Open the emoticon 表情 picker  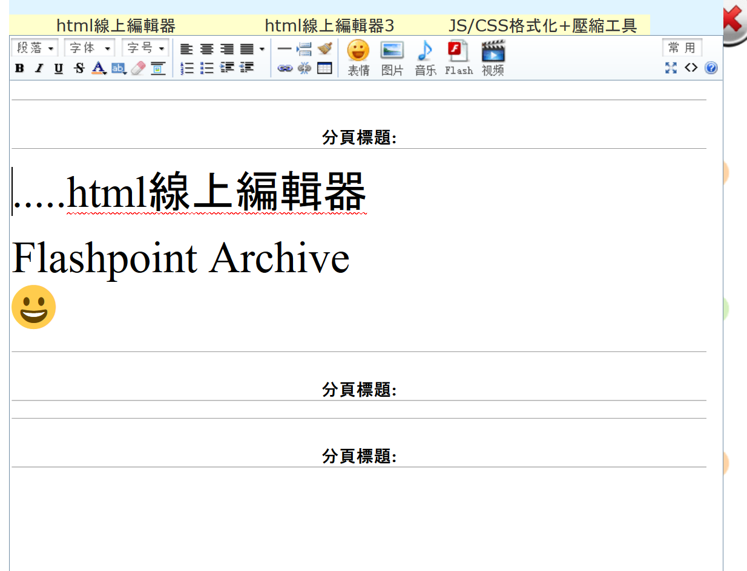tap(358, 59)
